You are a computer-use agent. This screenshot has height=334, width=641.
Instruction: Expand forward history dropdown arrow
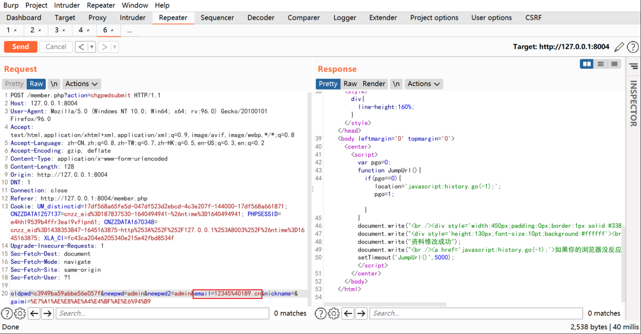coord(115,47)
